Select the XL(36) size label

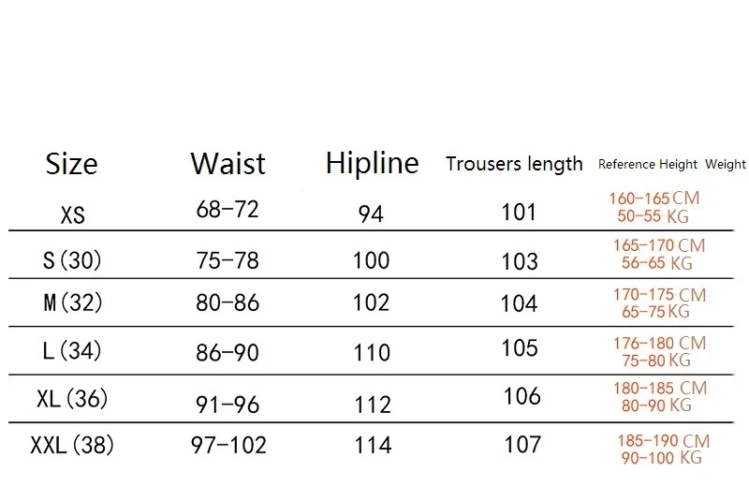[x=72, y=398]
